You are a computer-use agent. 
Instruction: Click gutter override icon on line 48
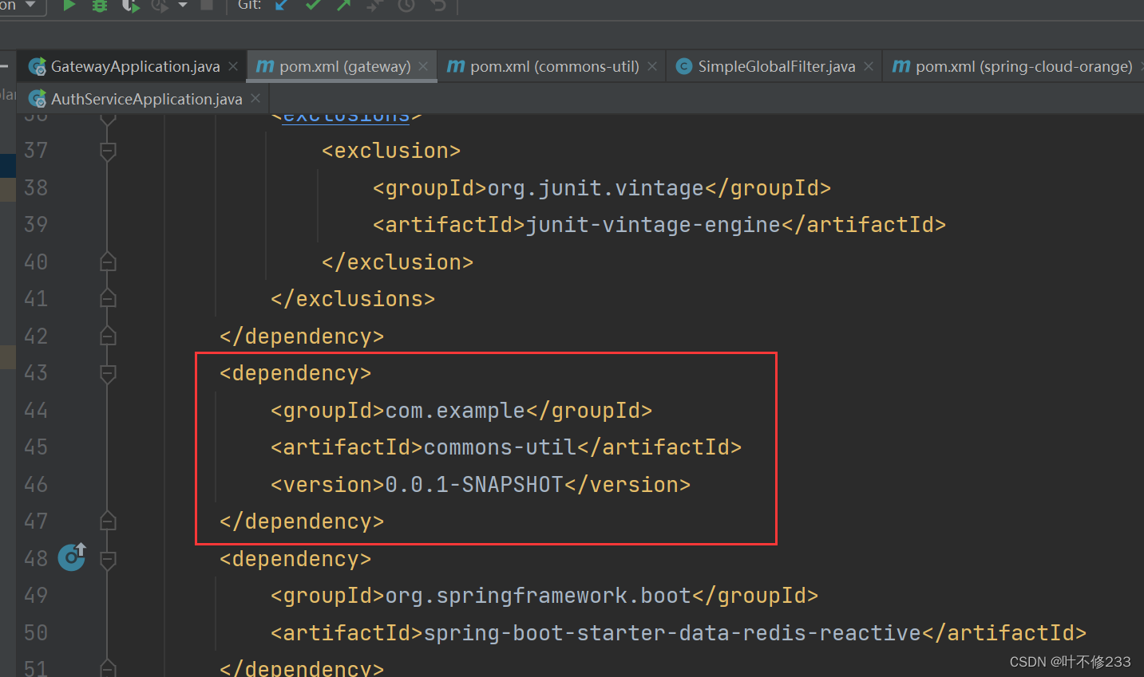[72, 557]
